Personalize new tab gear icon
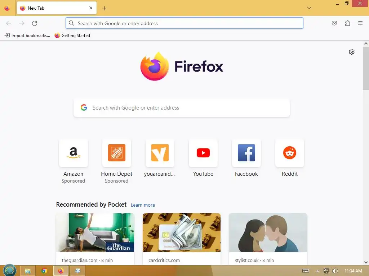 [352, 52]
